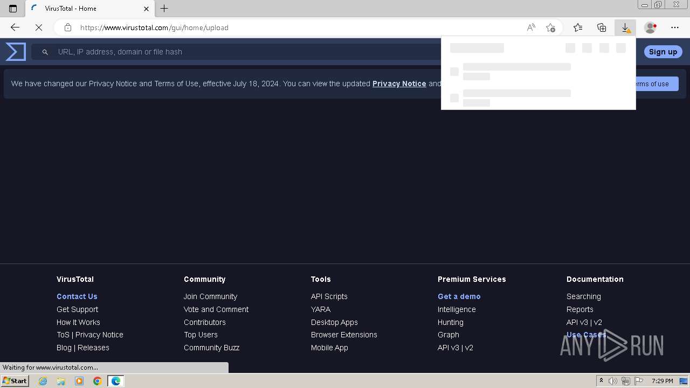Open Searching documentation link
Viewport: 690px width, 388px height.
pyautogui.click(x=584, y=296)
